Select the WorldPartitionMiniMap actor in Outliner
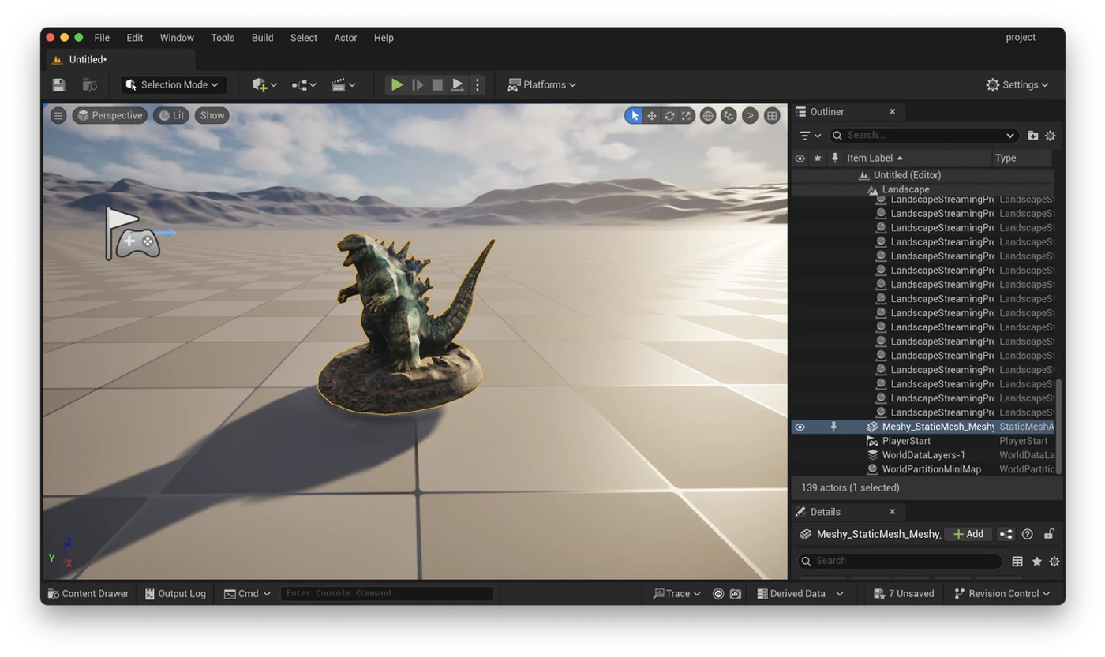Image resolution: width=1105 pixels, height=657 pixels. [923, 469]
